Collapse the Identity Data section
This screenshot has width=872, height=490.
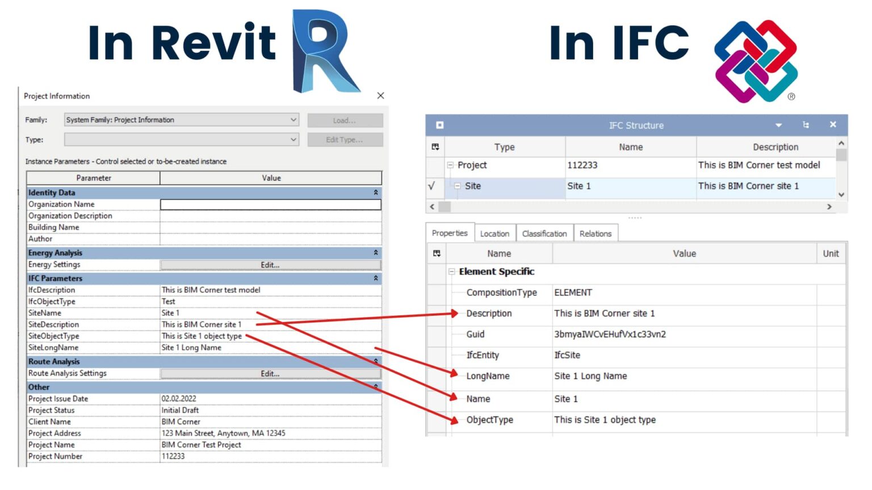coord(375,192)
